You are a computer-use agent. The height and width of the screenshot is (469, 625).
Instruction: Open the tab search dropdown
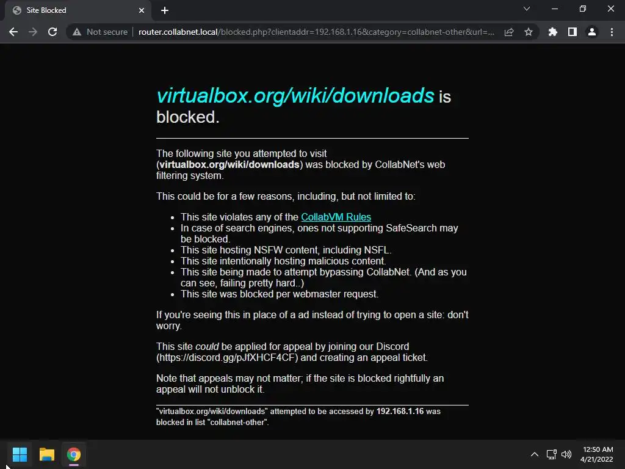(x=527, y=9)
